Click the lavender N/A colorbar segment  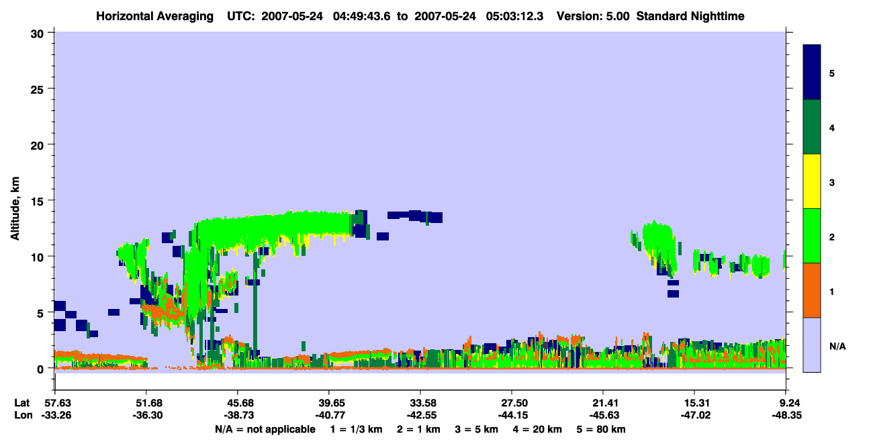coord(812,345)
